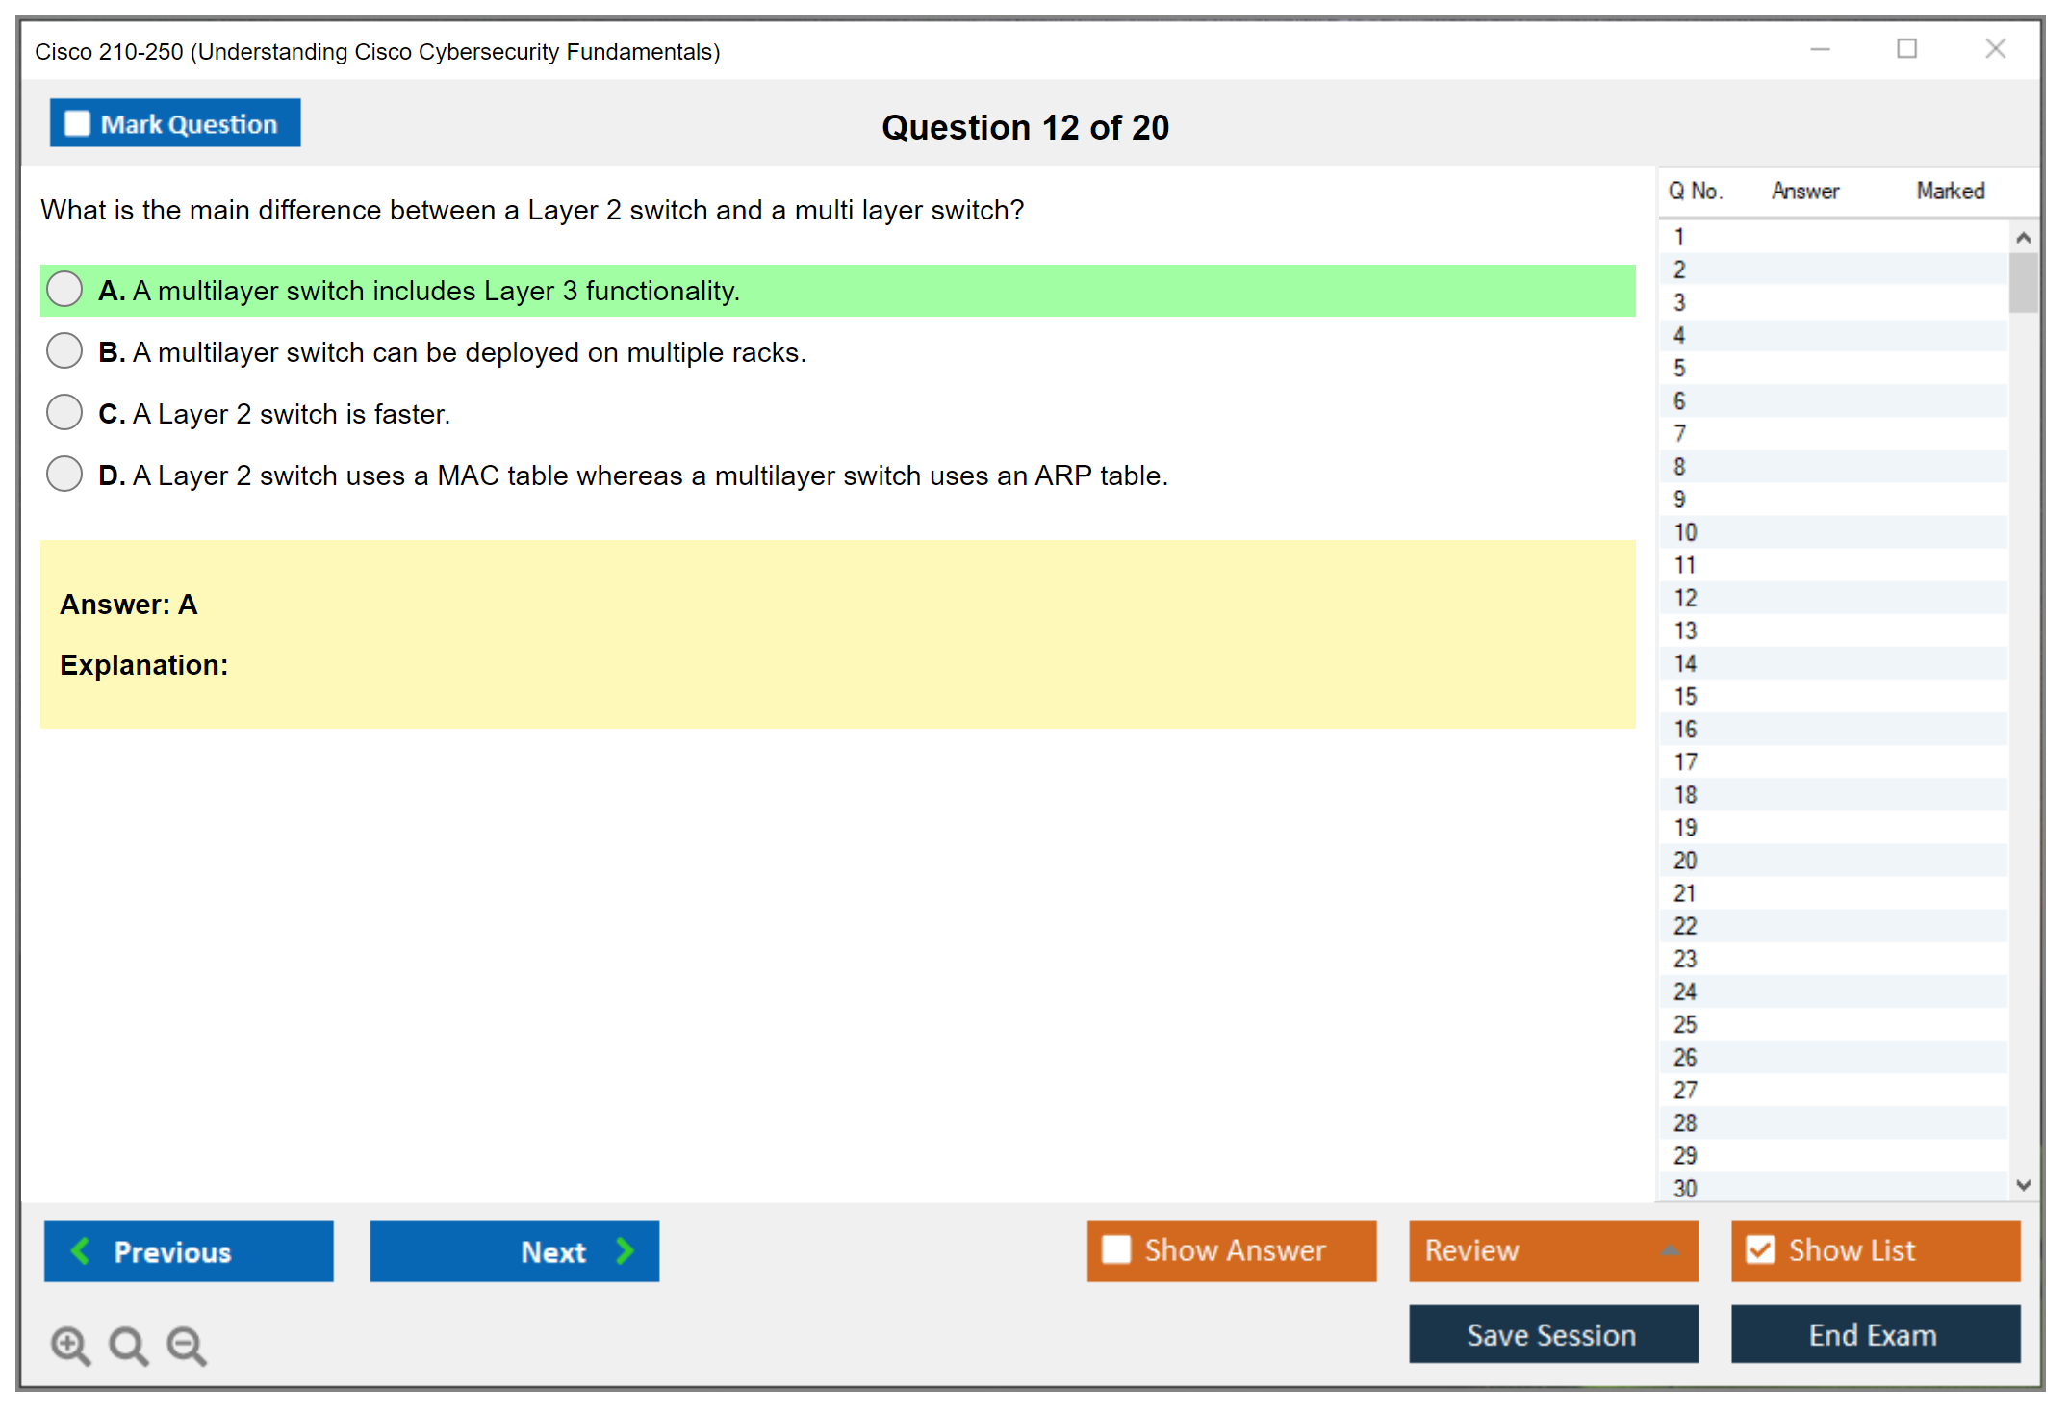Check the Show Answer checkbox
Viewport: 2069px width, 1415px height.
pos(1116,1249)
